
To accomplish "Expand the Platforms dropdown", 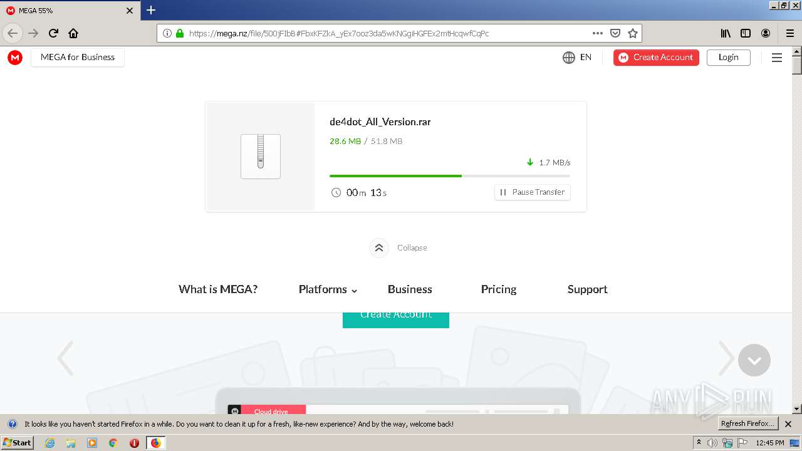I will tap(328, 289).
